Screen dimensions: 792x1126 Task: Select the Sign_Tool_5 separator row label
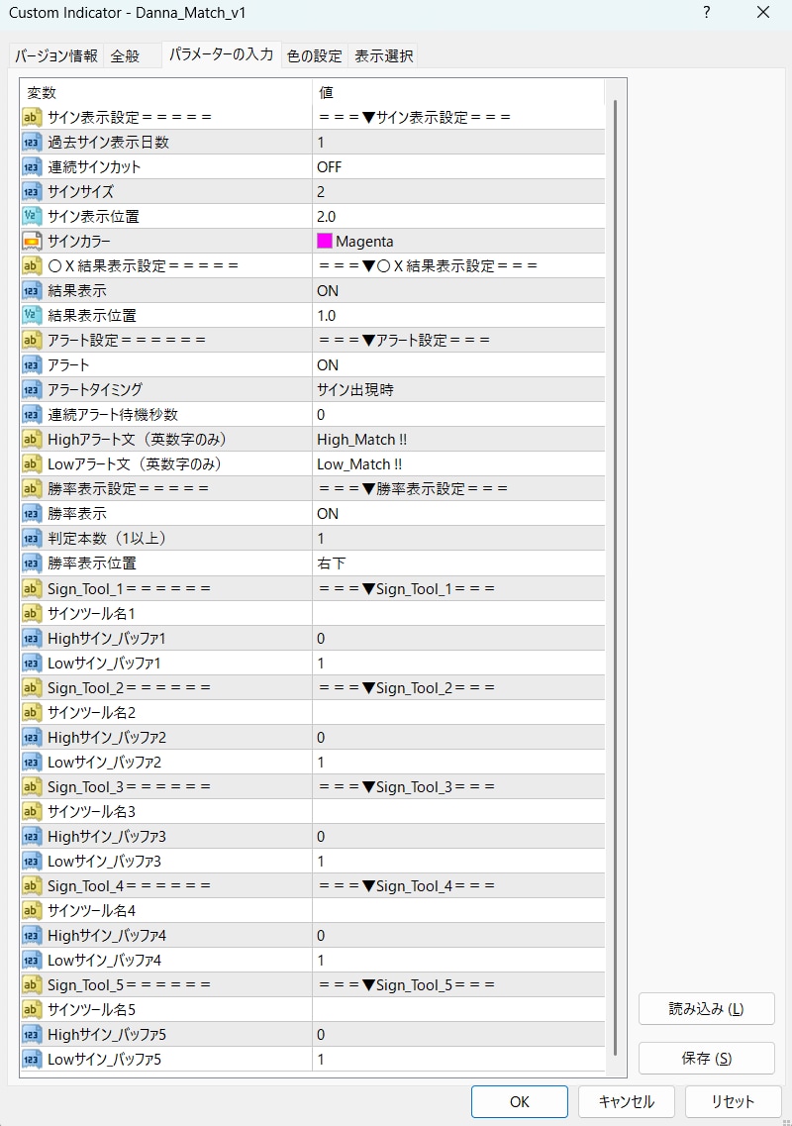(130, 985)
